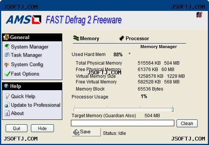This screenshot has height=145, width=209.
Task: Click the Status: Idle text
Action: 114,133
